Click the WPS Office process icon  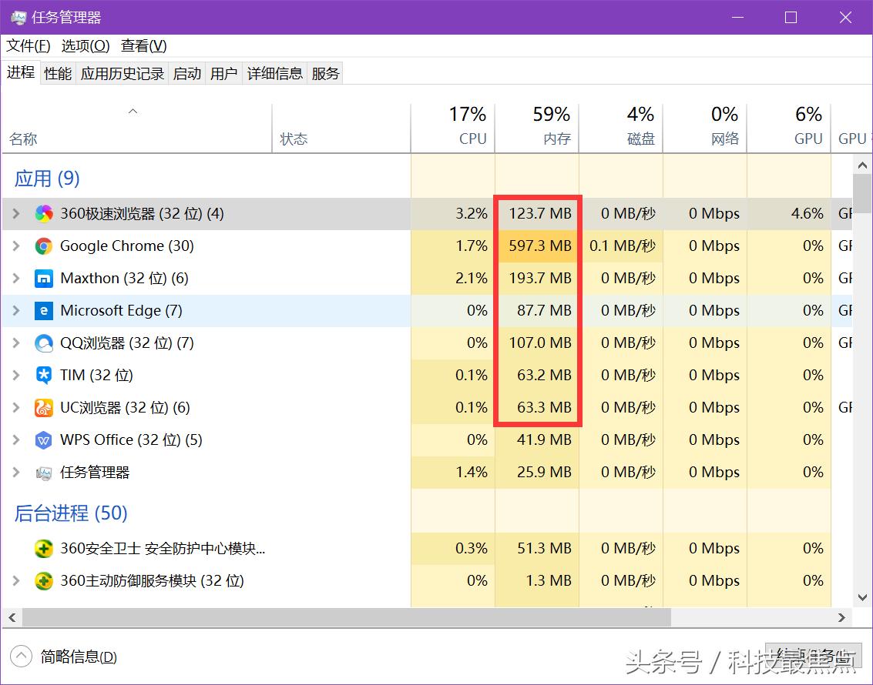pos(45,439)
